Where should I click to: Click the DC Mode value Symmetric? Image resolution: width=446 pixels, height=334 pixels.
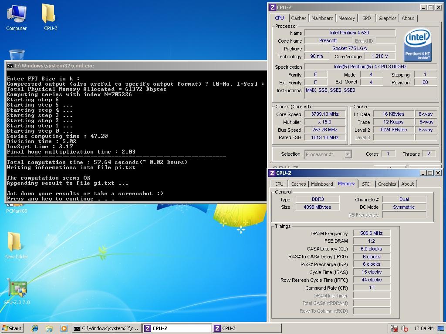click(x=404, y=207)
